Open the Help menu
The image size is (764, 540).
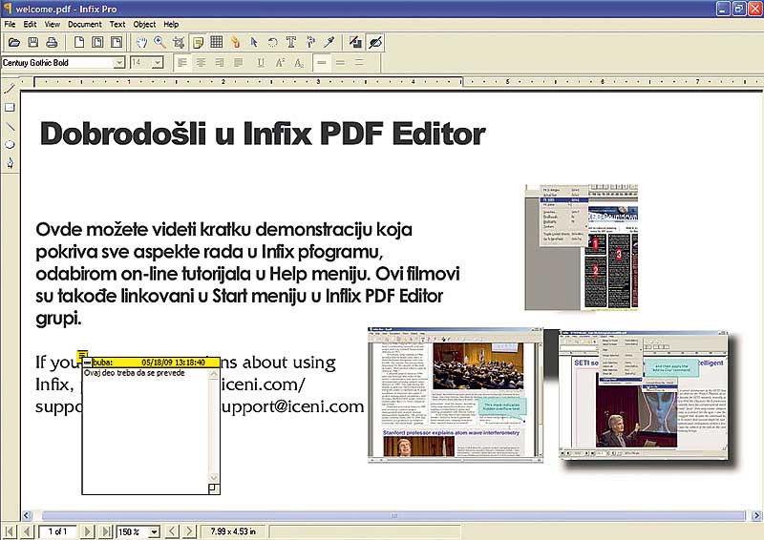tap(171, 25)
